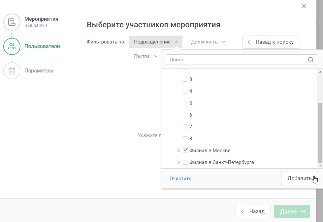323x222 pixels.
Task: Open the Параметры step label
Action: (x=39, y=70)
